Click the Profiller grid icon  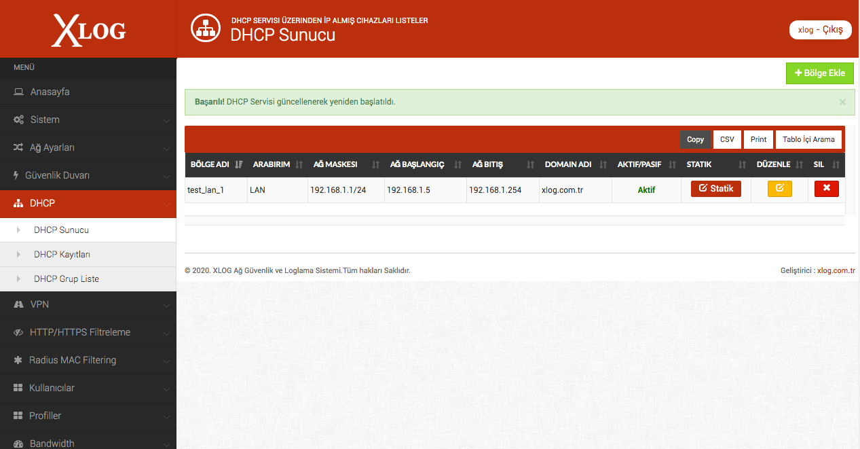pos(18,416)
